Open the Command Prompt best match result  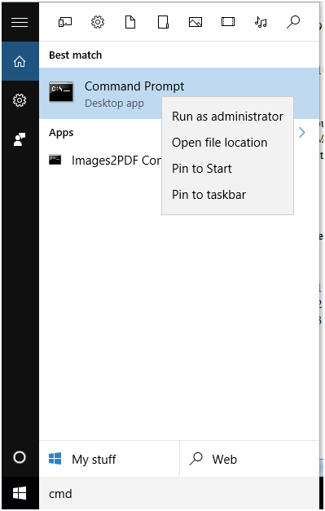tap(179, 93)
